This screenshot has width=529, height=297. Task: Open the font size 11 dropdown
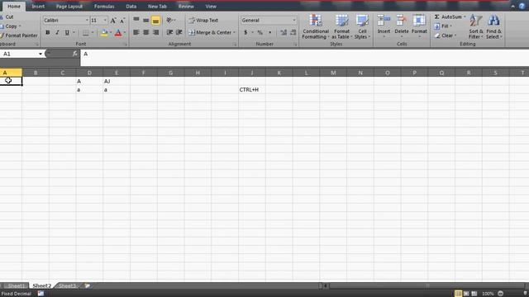(x=105, y=20)
